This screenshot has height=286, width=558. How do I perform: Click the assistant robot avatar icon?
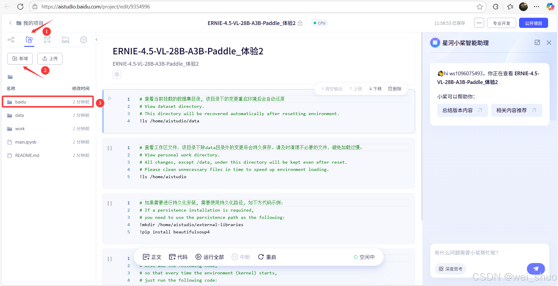pos(435,43)
